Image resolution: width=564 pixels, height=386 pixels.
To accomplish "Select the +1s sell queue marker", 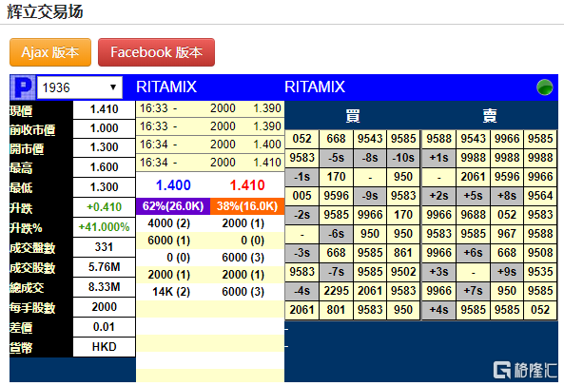I will [438, 158].
